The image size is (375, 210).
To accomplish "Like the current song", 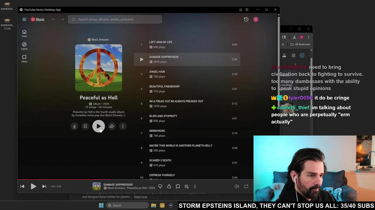I will click(169, 186).
